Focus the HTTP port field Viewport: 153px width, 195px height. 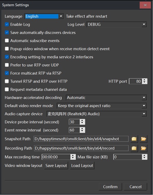[135, 81]
